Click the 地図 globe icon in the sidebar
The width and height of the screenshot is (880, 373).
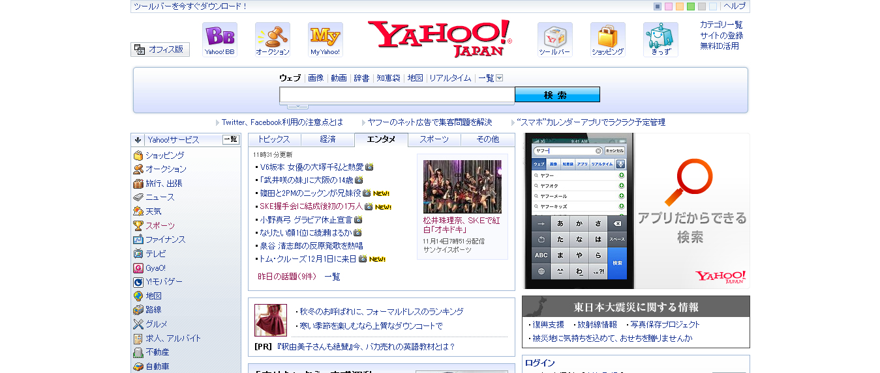coord(138,296)
